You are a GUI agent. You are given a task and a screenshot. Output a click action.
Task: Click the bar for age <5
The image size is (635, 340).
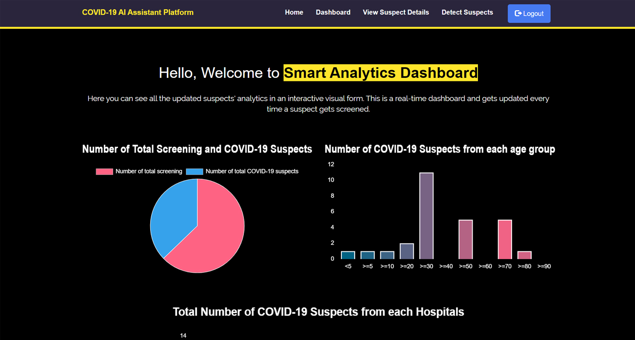point(348,255)
